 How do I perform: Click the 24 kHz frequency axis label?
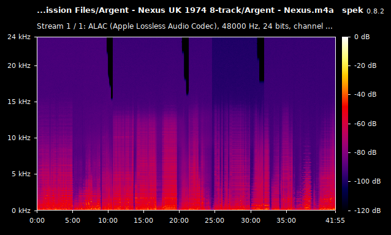tap(19, 37)
